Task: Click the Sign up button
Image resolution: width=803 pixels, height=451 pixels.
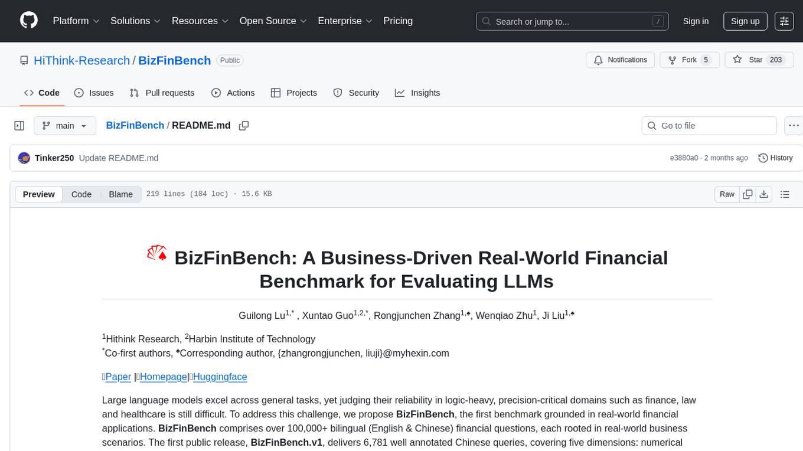Action: [x=745, y=21]
